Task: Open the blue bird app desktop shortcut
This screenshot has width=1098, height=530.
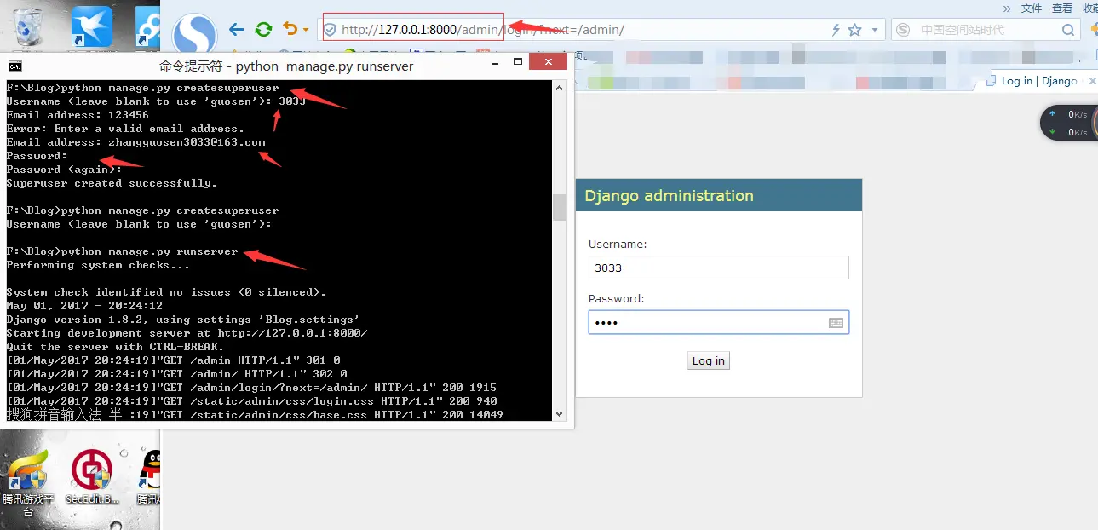Action: coord(91,26)
